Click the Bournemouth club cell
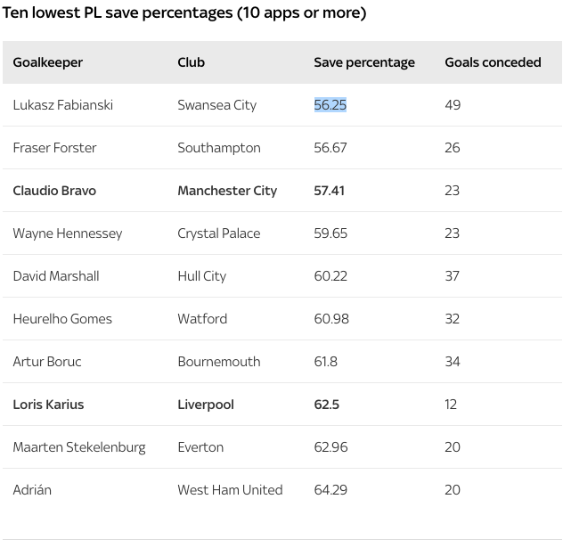 (219, 362)
